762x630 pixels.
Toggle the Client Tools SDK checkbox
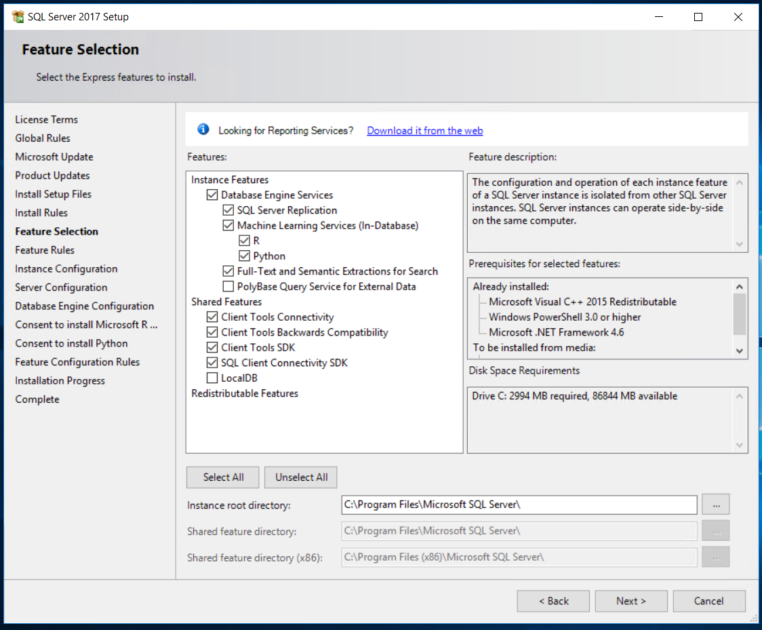pos(212,347)
